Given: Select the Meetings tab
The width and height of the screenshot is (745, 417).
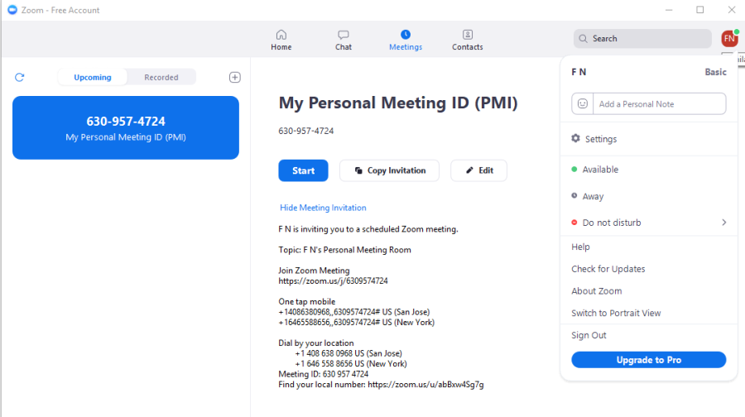Looking at the screenshot, I should [x=406, y=41].
